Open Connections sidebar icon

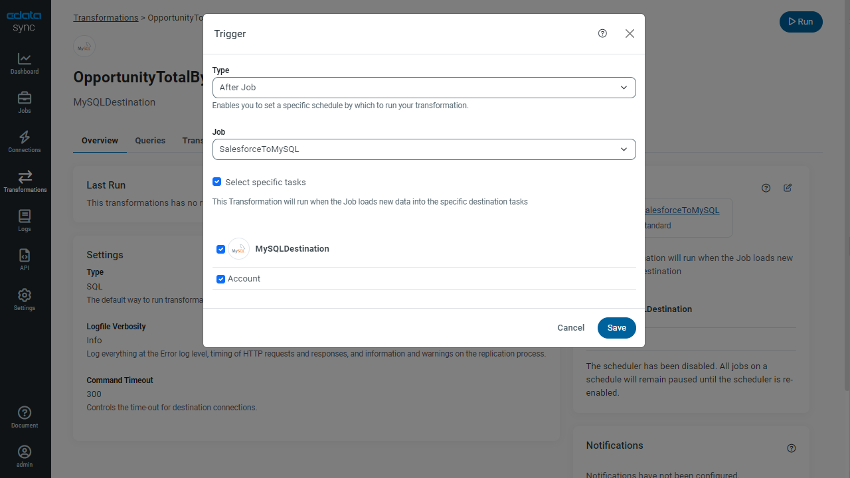click(25, 142)
